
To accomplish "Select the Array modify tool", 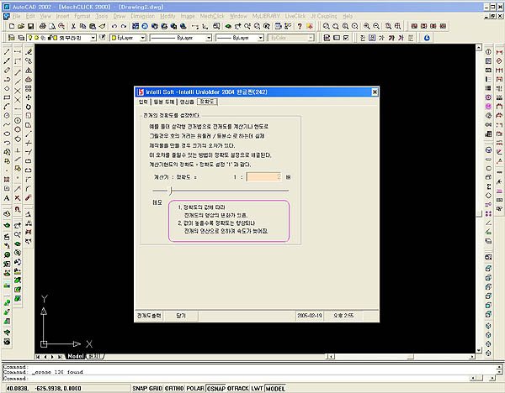I will click(29, 88).
